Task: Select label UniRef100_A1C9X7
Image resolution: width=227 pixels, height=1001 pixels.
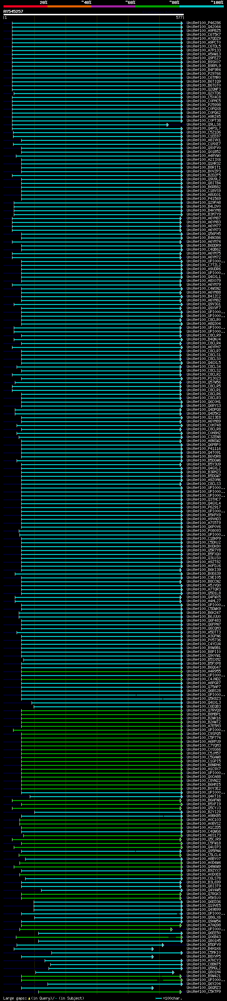Action: (204, 769)
